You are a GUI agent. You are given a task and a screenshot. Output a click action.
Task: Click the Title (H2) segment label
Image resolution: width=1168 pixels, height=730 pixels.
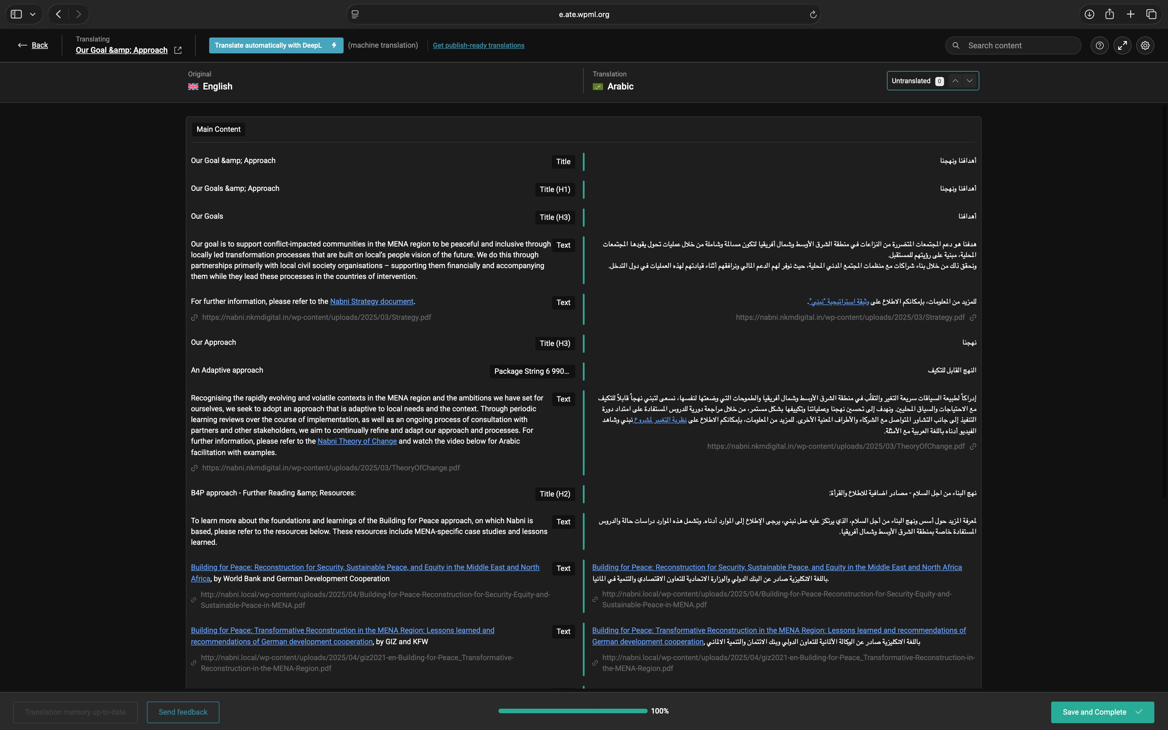click(x=554, y=494)
